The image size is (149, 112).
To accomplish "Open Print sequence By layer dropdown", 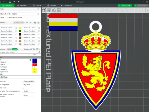I will coord(28,85).
